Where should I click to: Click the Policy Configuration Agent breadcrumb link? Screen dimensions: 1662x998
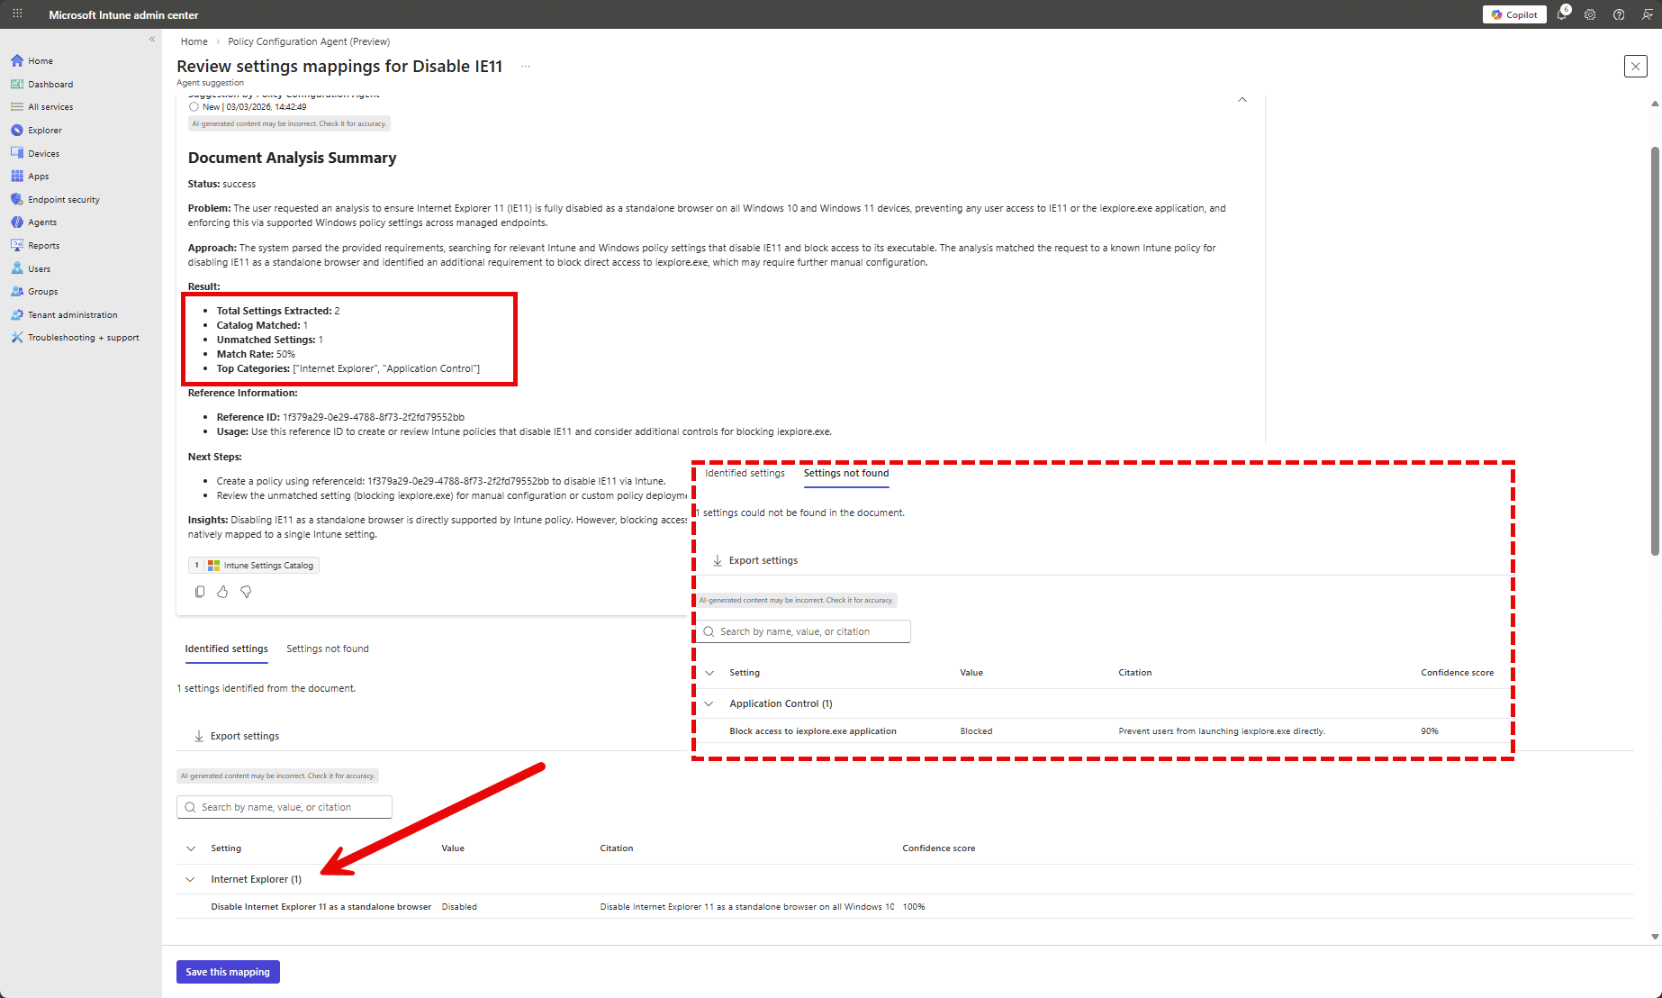(309, 41)
